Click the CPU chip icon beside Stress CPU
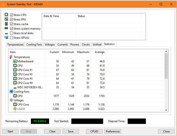Screen dimensions: 177x136 tap(6, 15)
